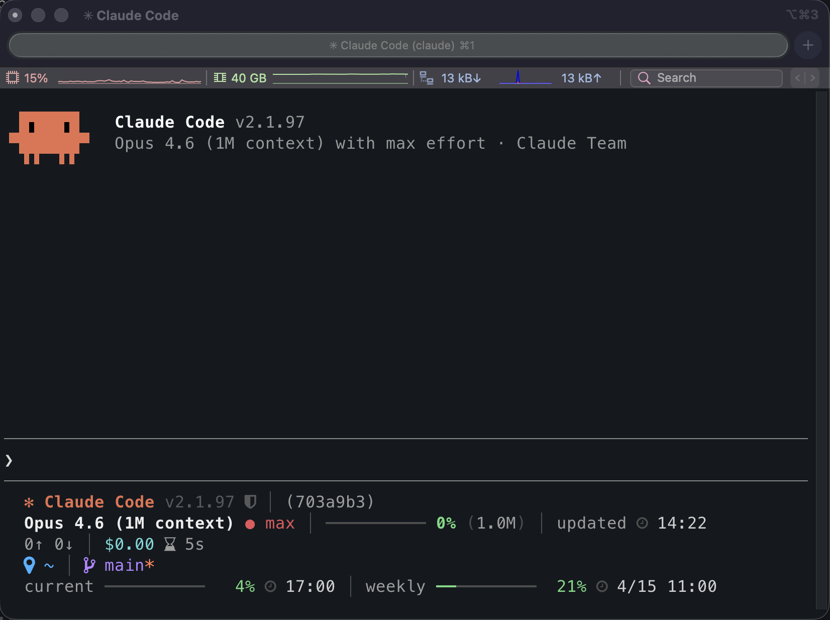Click the orange asterisk in statusline
Image resolution: width=830 pixels, height=620 pixels.
(29, 502)
